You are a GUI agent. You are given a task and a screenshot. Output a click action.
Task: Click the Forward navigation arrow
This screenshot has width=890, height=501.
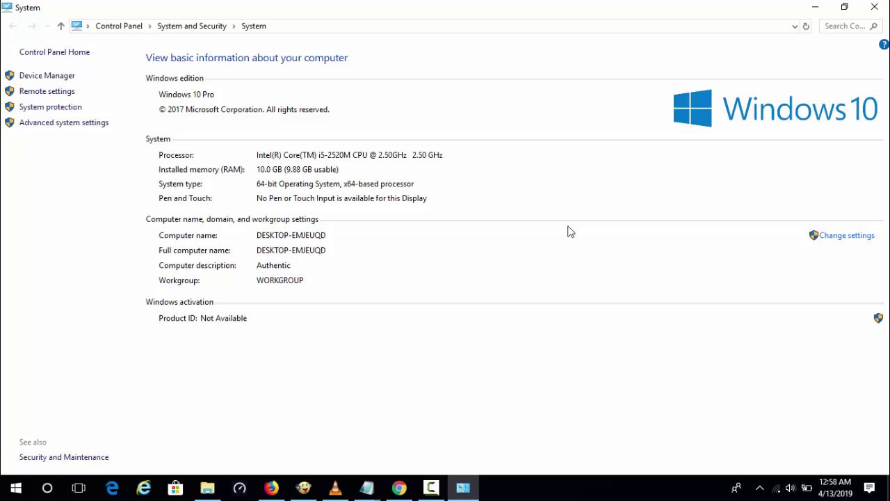[32, 26]
